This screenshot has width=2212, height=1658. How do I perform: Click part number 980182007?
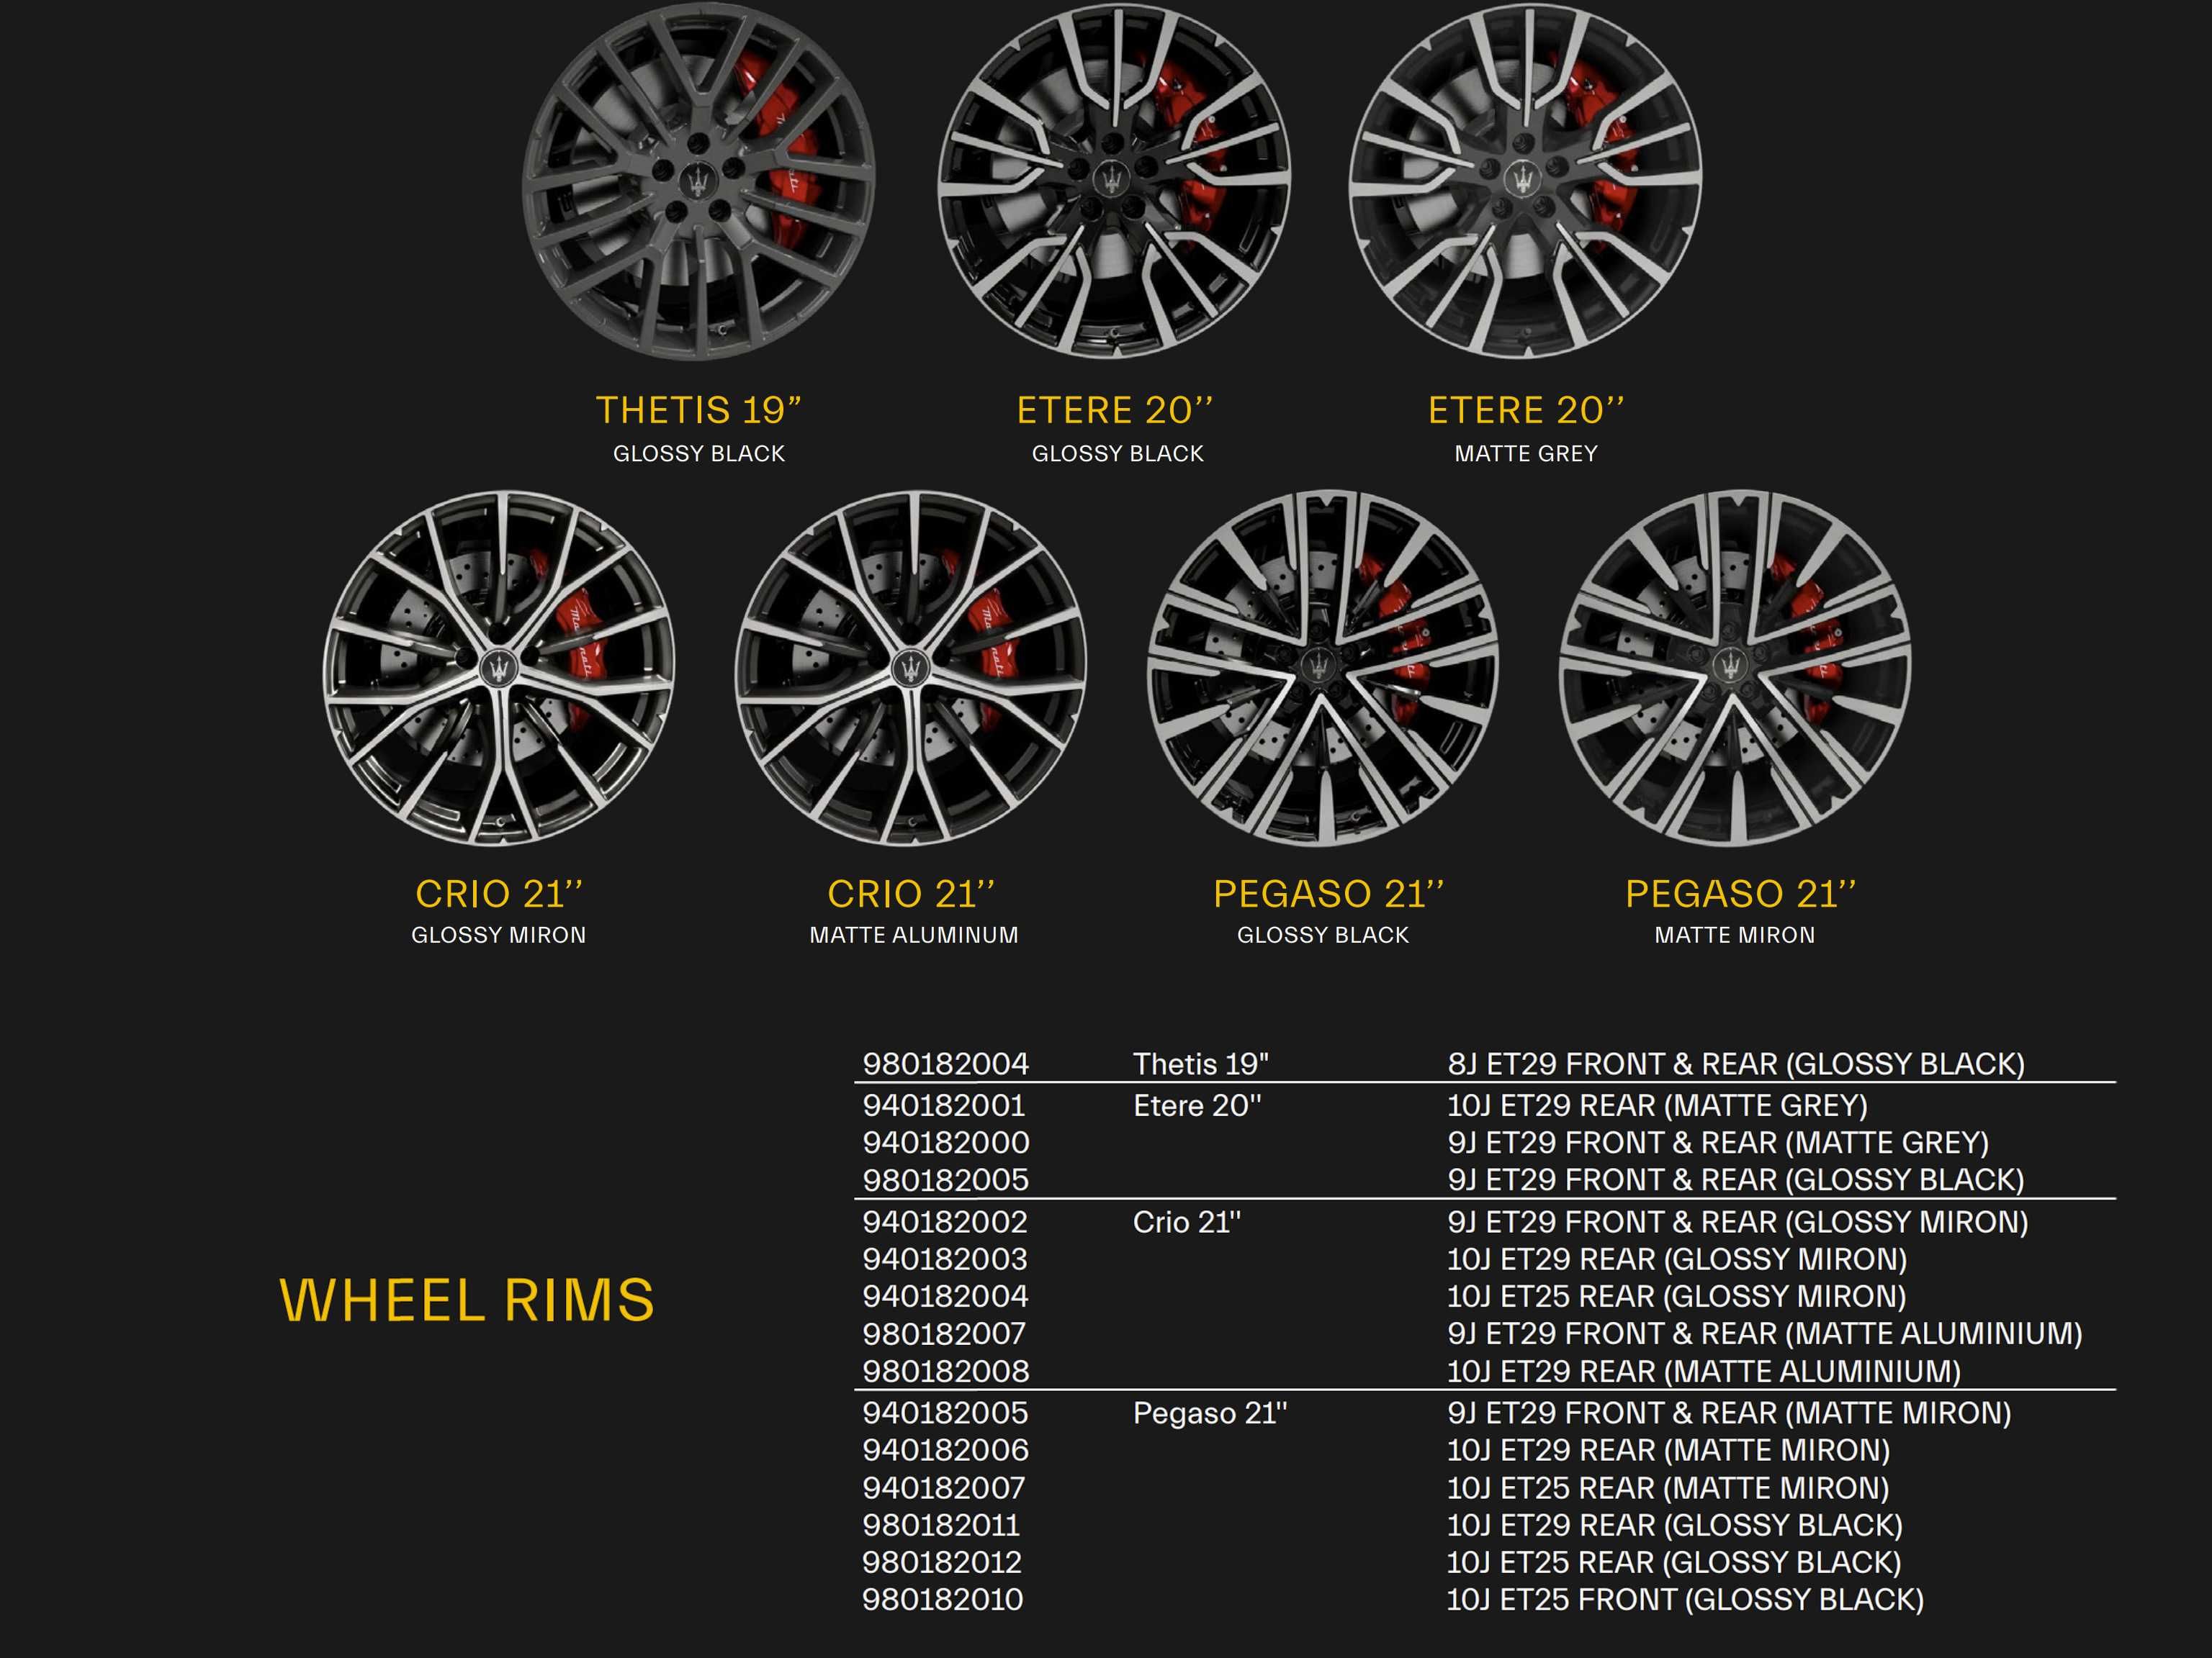coord(944,1333)
